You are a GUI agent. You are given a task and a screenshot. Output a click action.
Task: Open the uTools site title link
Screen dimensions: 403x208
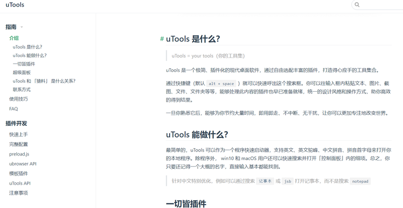click(x=15, y=4)
